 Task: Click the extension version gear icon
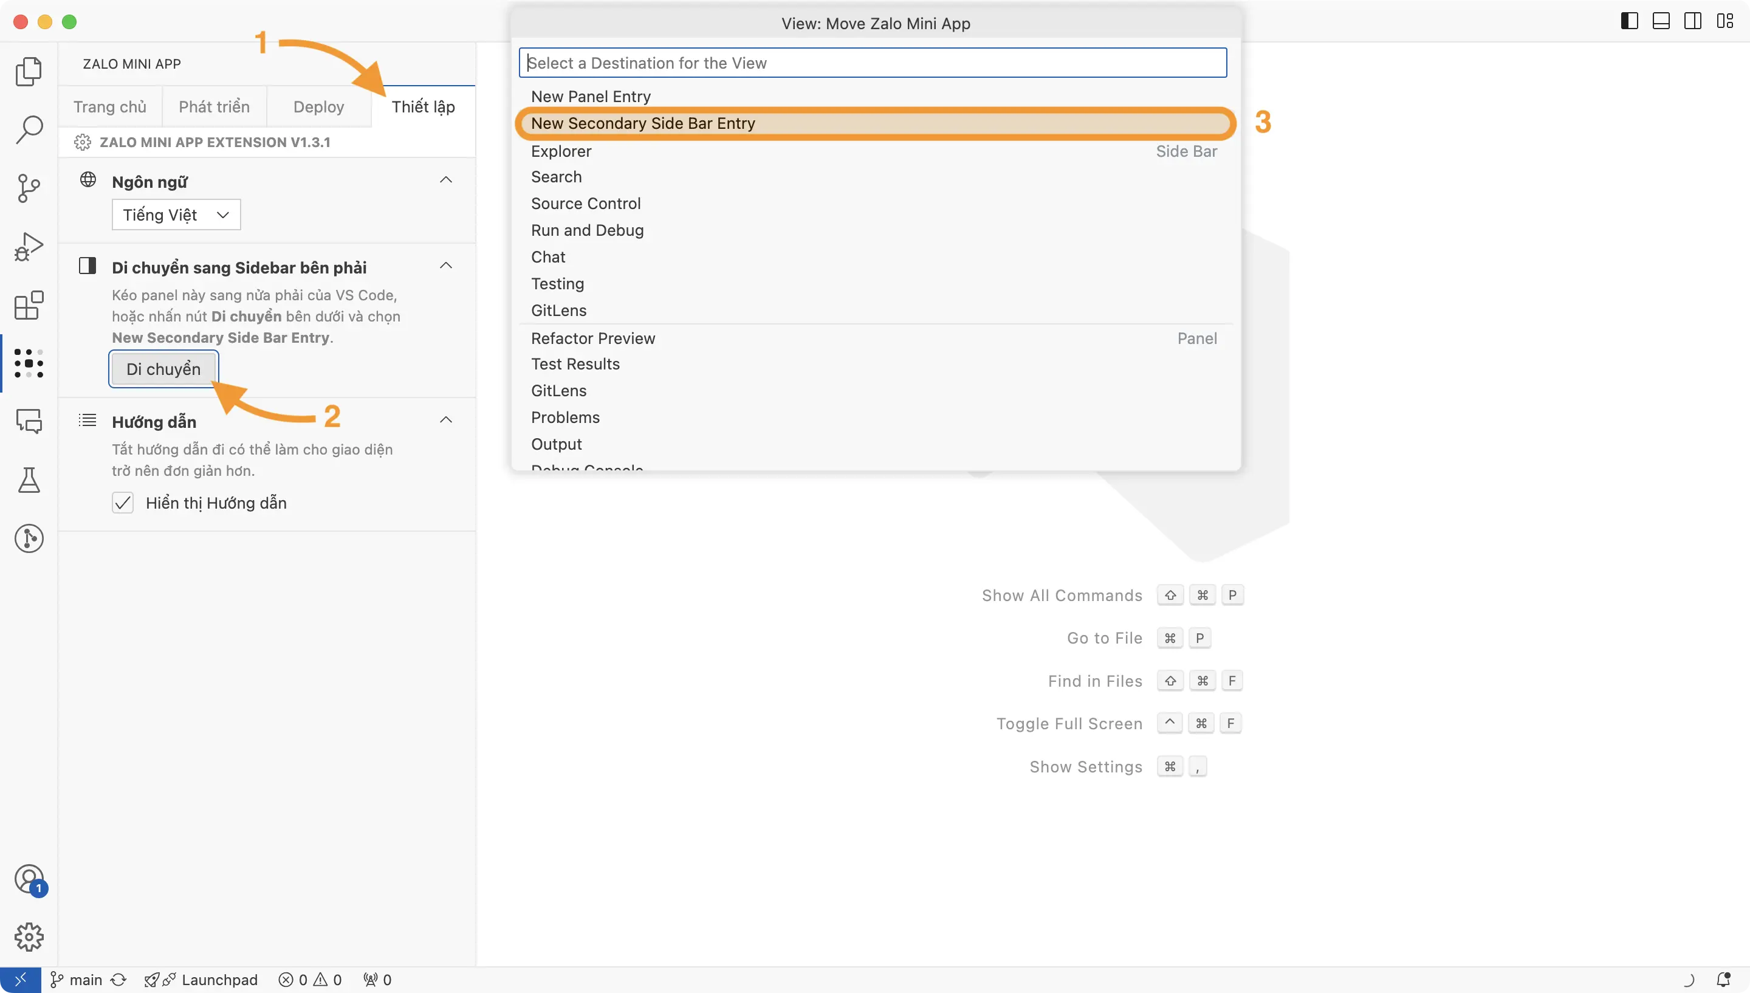(83, 142)
